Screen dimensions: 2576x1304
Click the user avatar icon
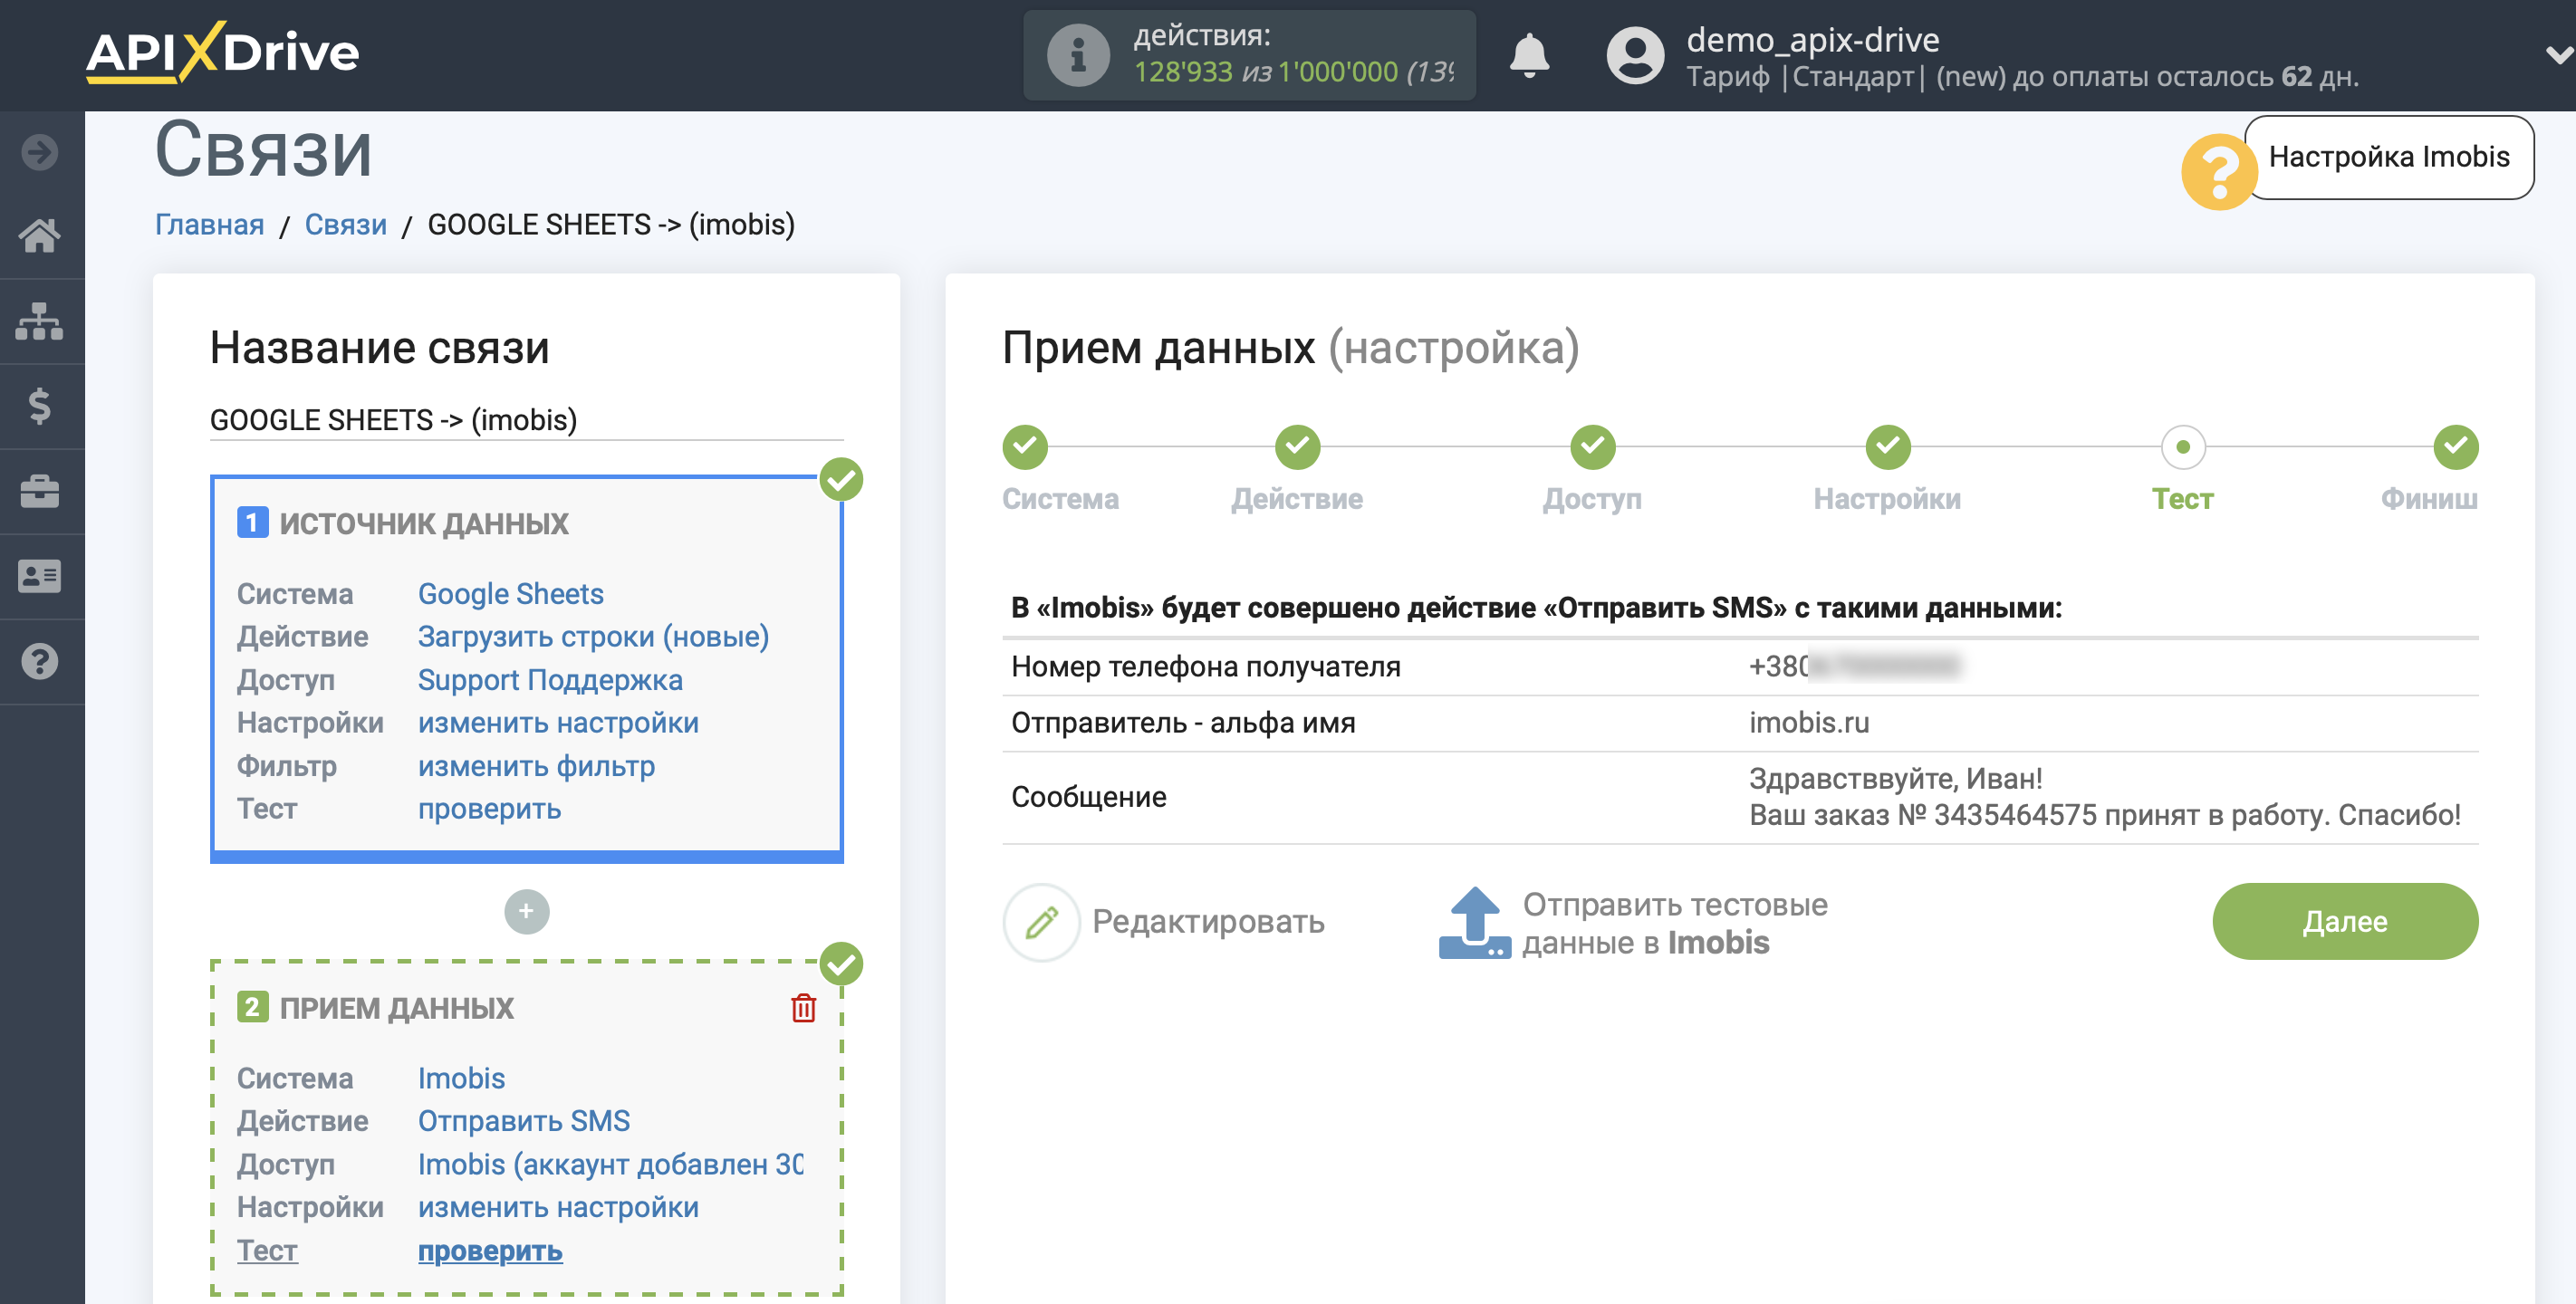(x=1635, y=55)
